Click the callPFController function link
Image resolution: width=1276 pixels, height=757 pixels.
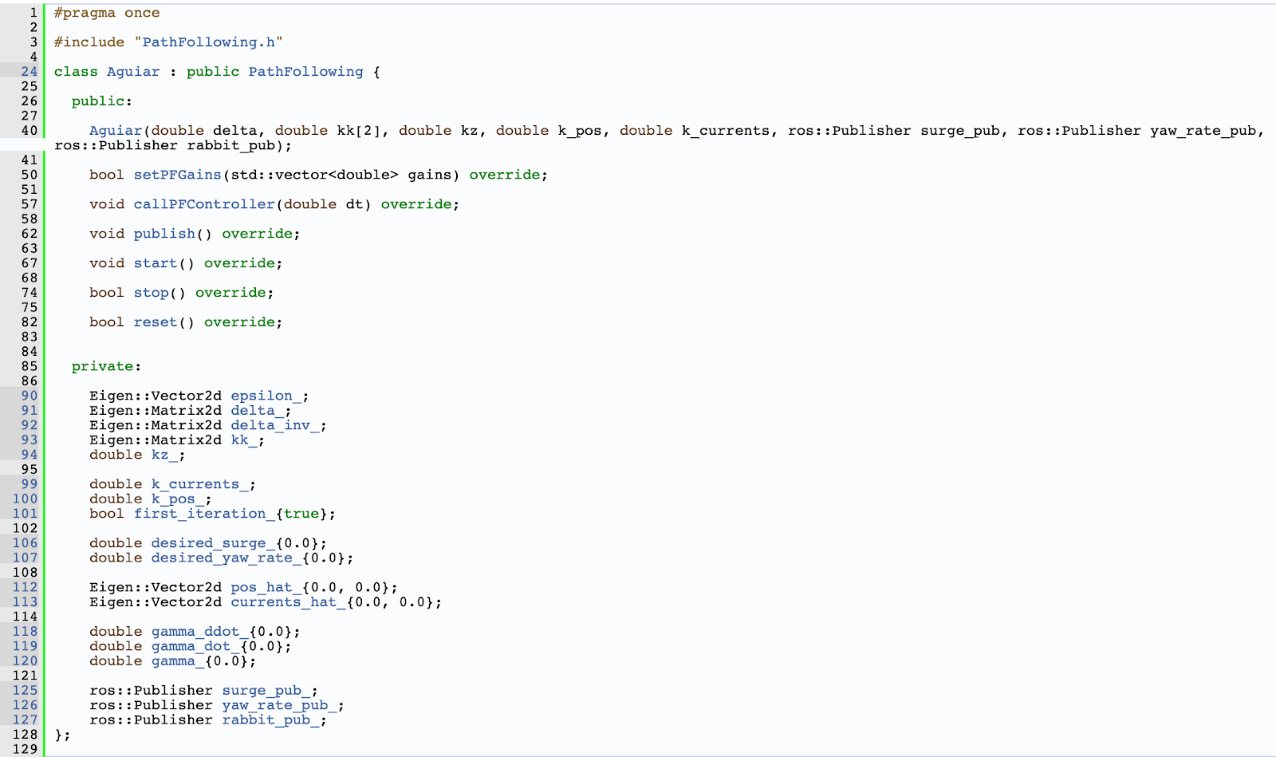coord(204,204)
